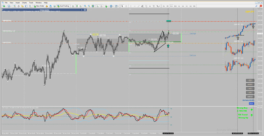Click the ENTRY chart button
Image resolution: width=264 pixels, height=136 pixels.
pyautogui.click(x=250, y=84)
